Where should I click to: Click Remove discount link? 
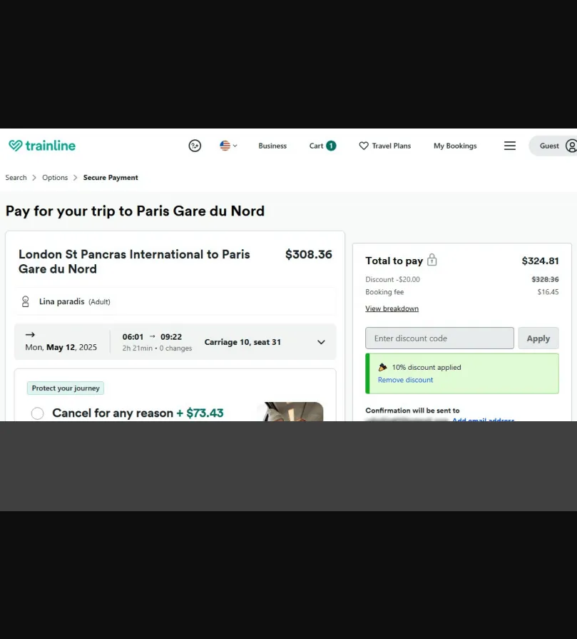pos(405,380)
